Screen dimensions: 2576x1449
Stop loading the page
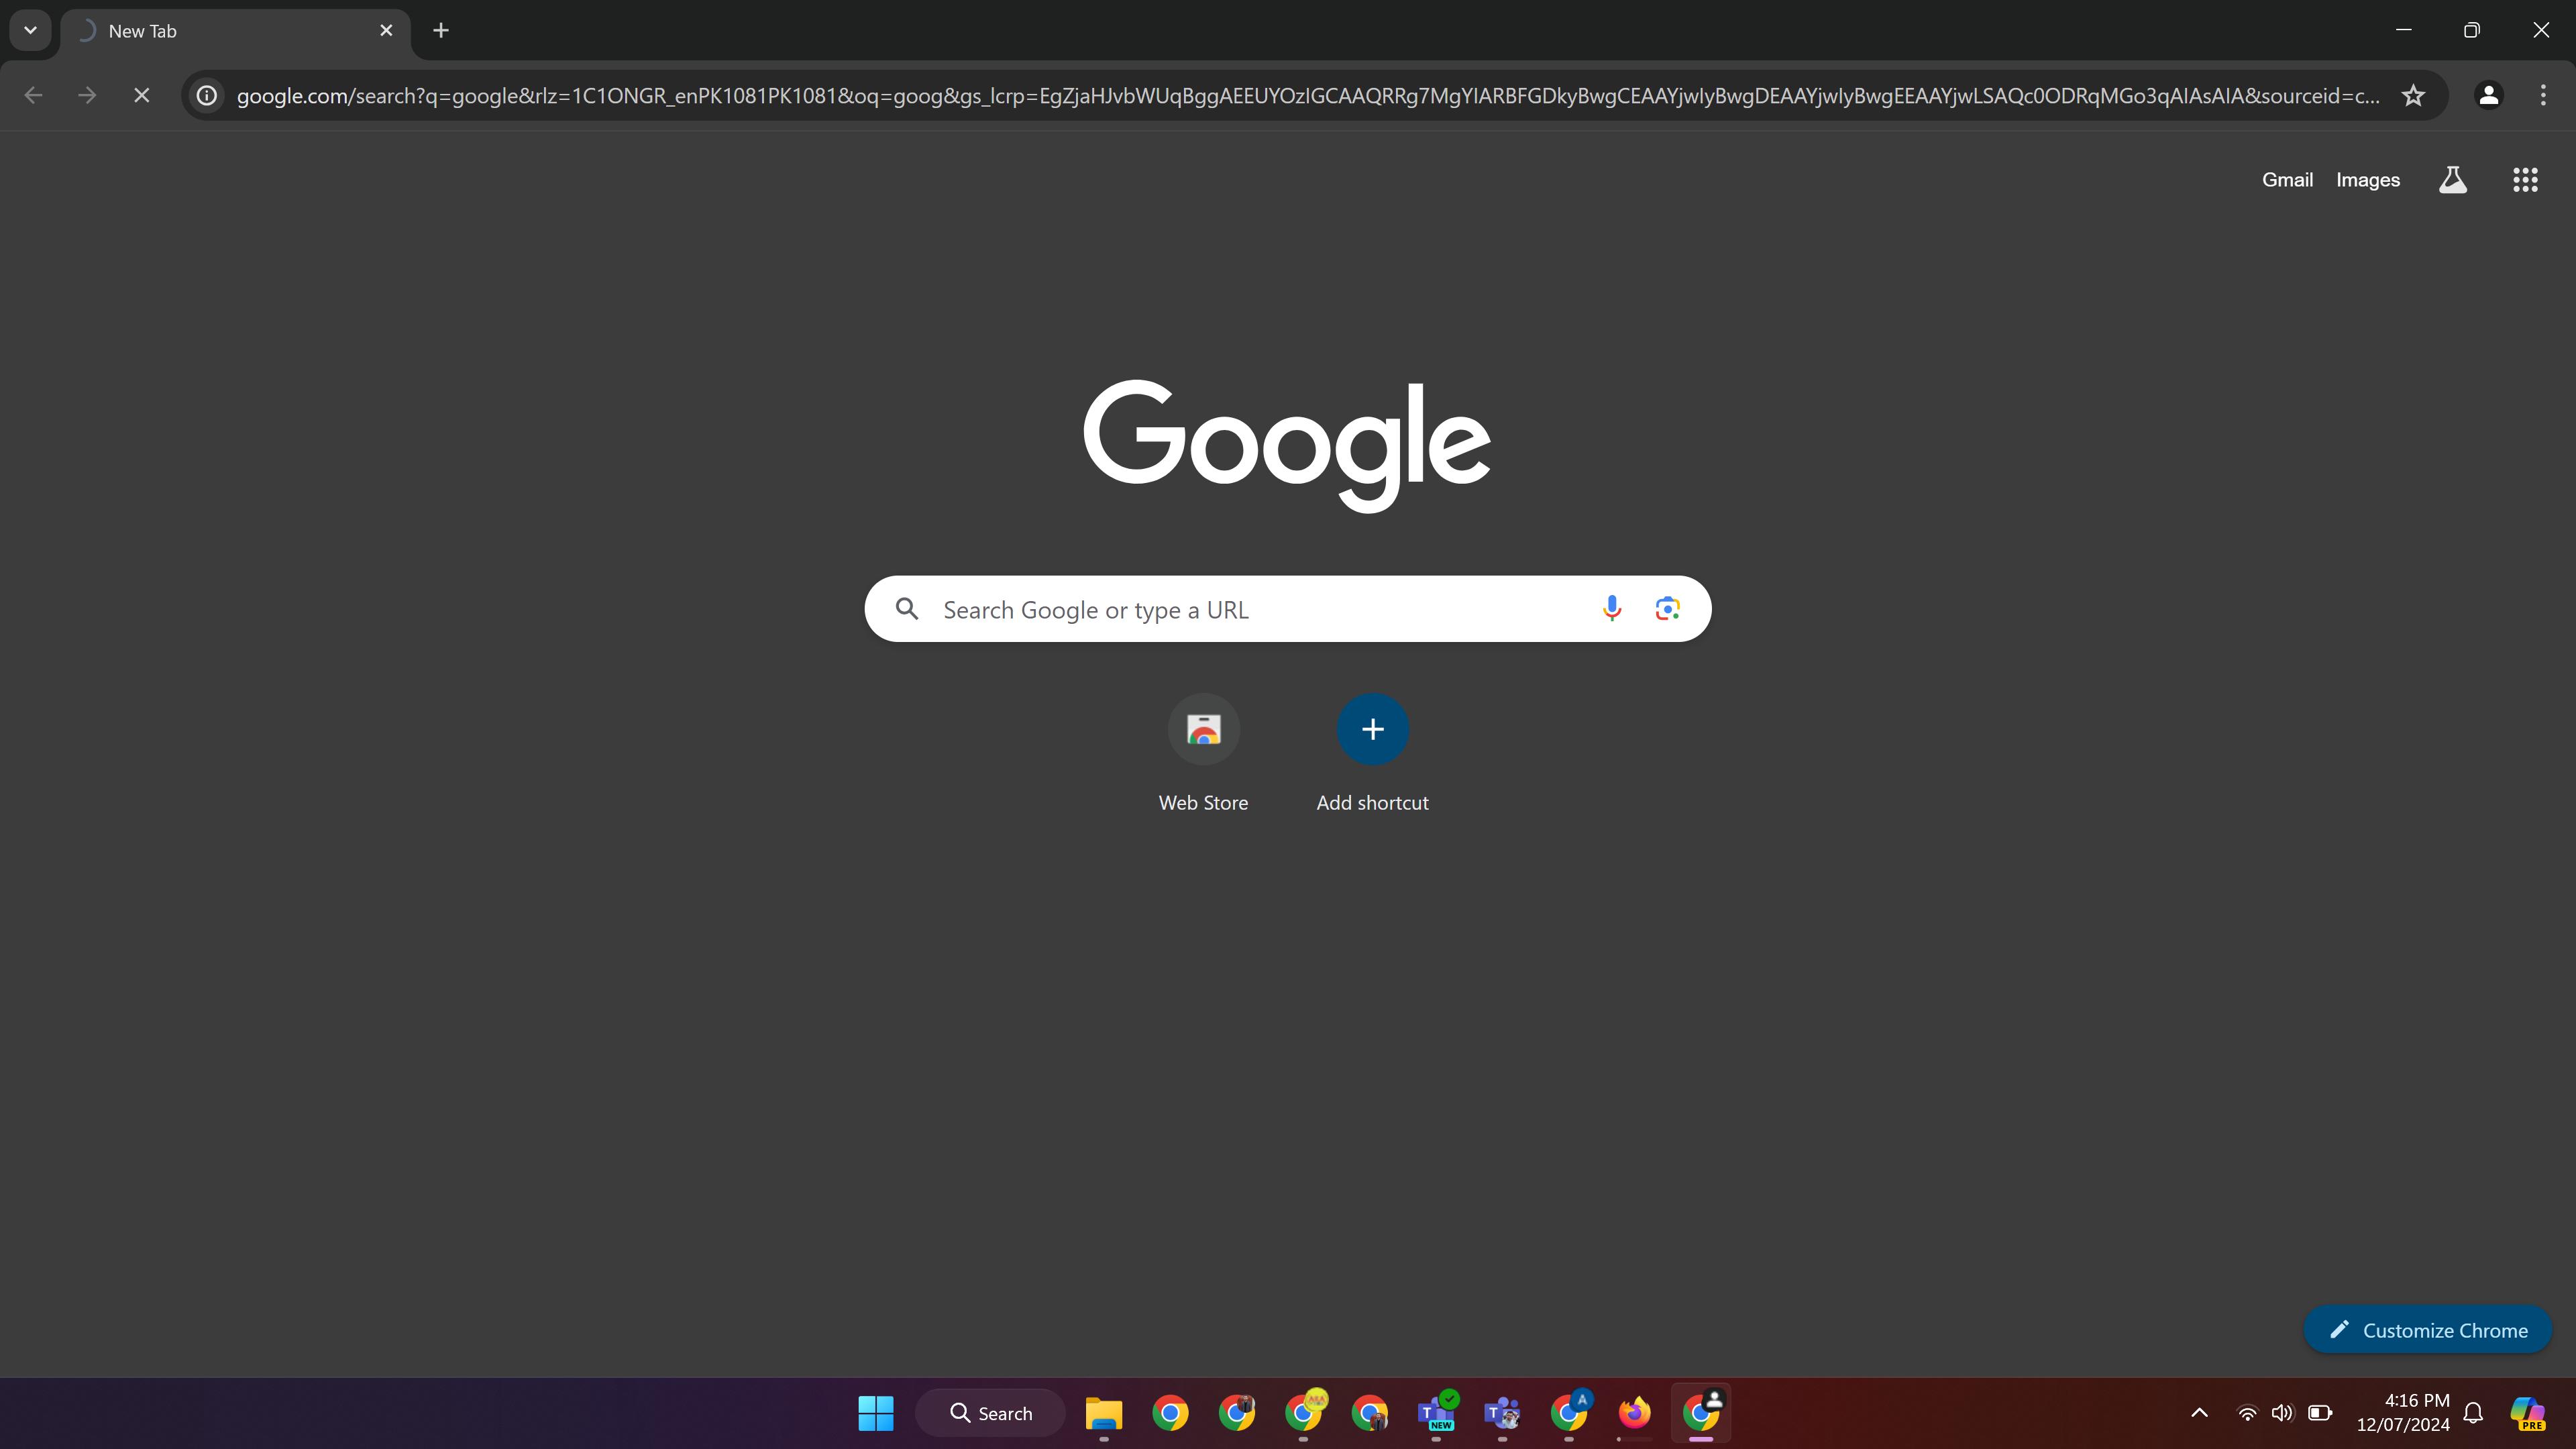coord(141,95)
